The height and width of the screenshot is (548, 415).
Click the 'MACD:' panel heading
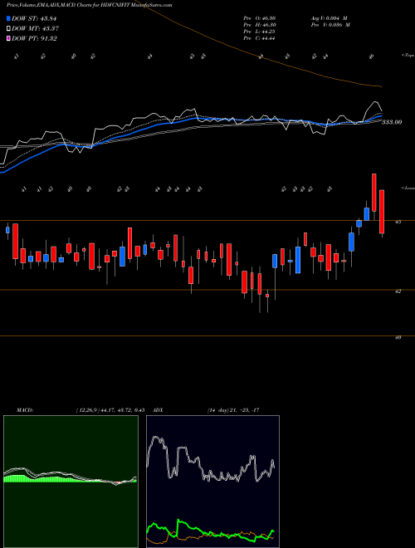tap(24, 410)
